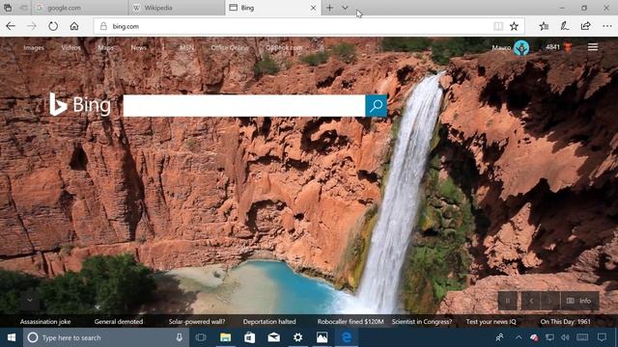This screenshot has width=618, height=347.
Task: Open On This Day: 1961 link
Action: (x=565, y=322)
